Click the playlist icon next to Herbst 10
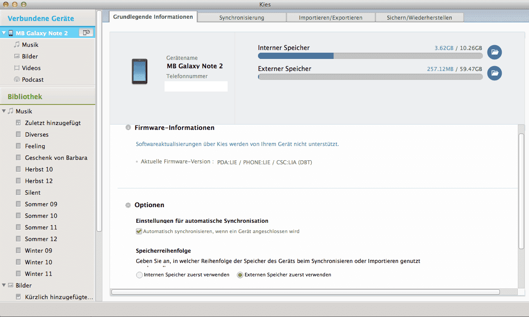The width and height of the screenshot is (529, 317). pyautogui.click(x=18, y=169)
